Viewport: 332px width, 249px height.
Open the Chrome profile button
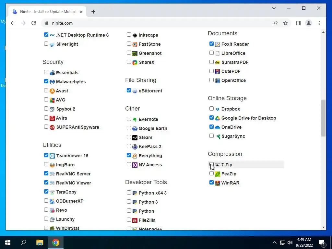point(309,23)
